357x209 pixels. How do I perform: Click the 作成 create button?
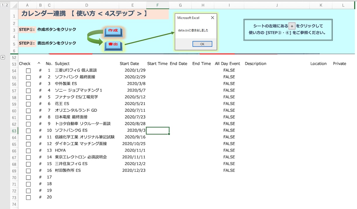pyautogui.click(x=113, y=31)
